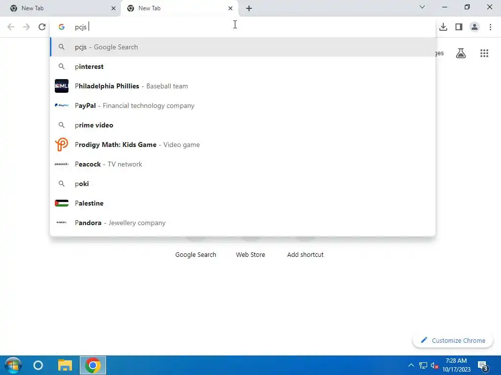Viewport: 501px width, 375px height.
Task: Open the Windows Start menu
Action: click(x=13, y=365)
